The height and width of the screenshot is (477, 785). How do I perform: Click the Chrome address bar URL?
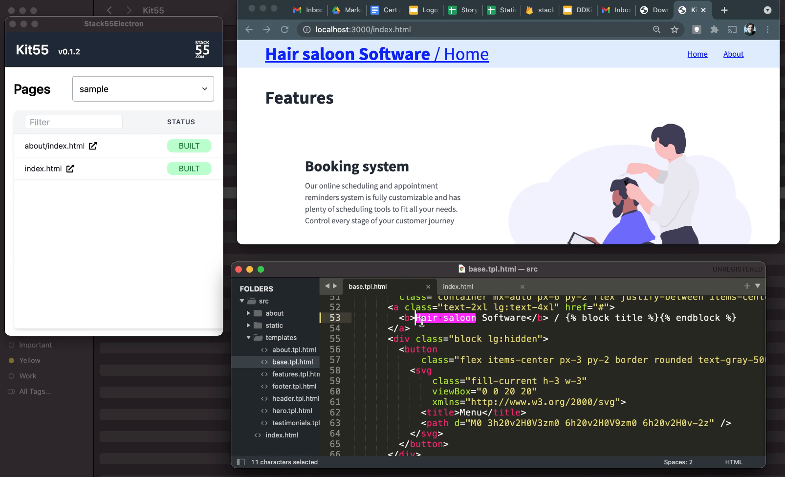point(363,30)
